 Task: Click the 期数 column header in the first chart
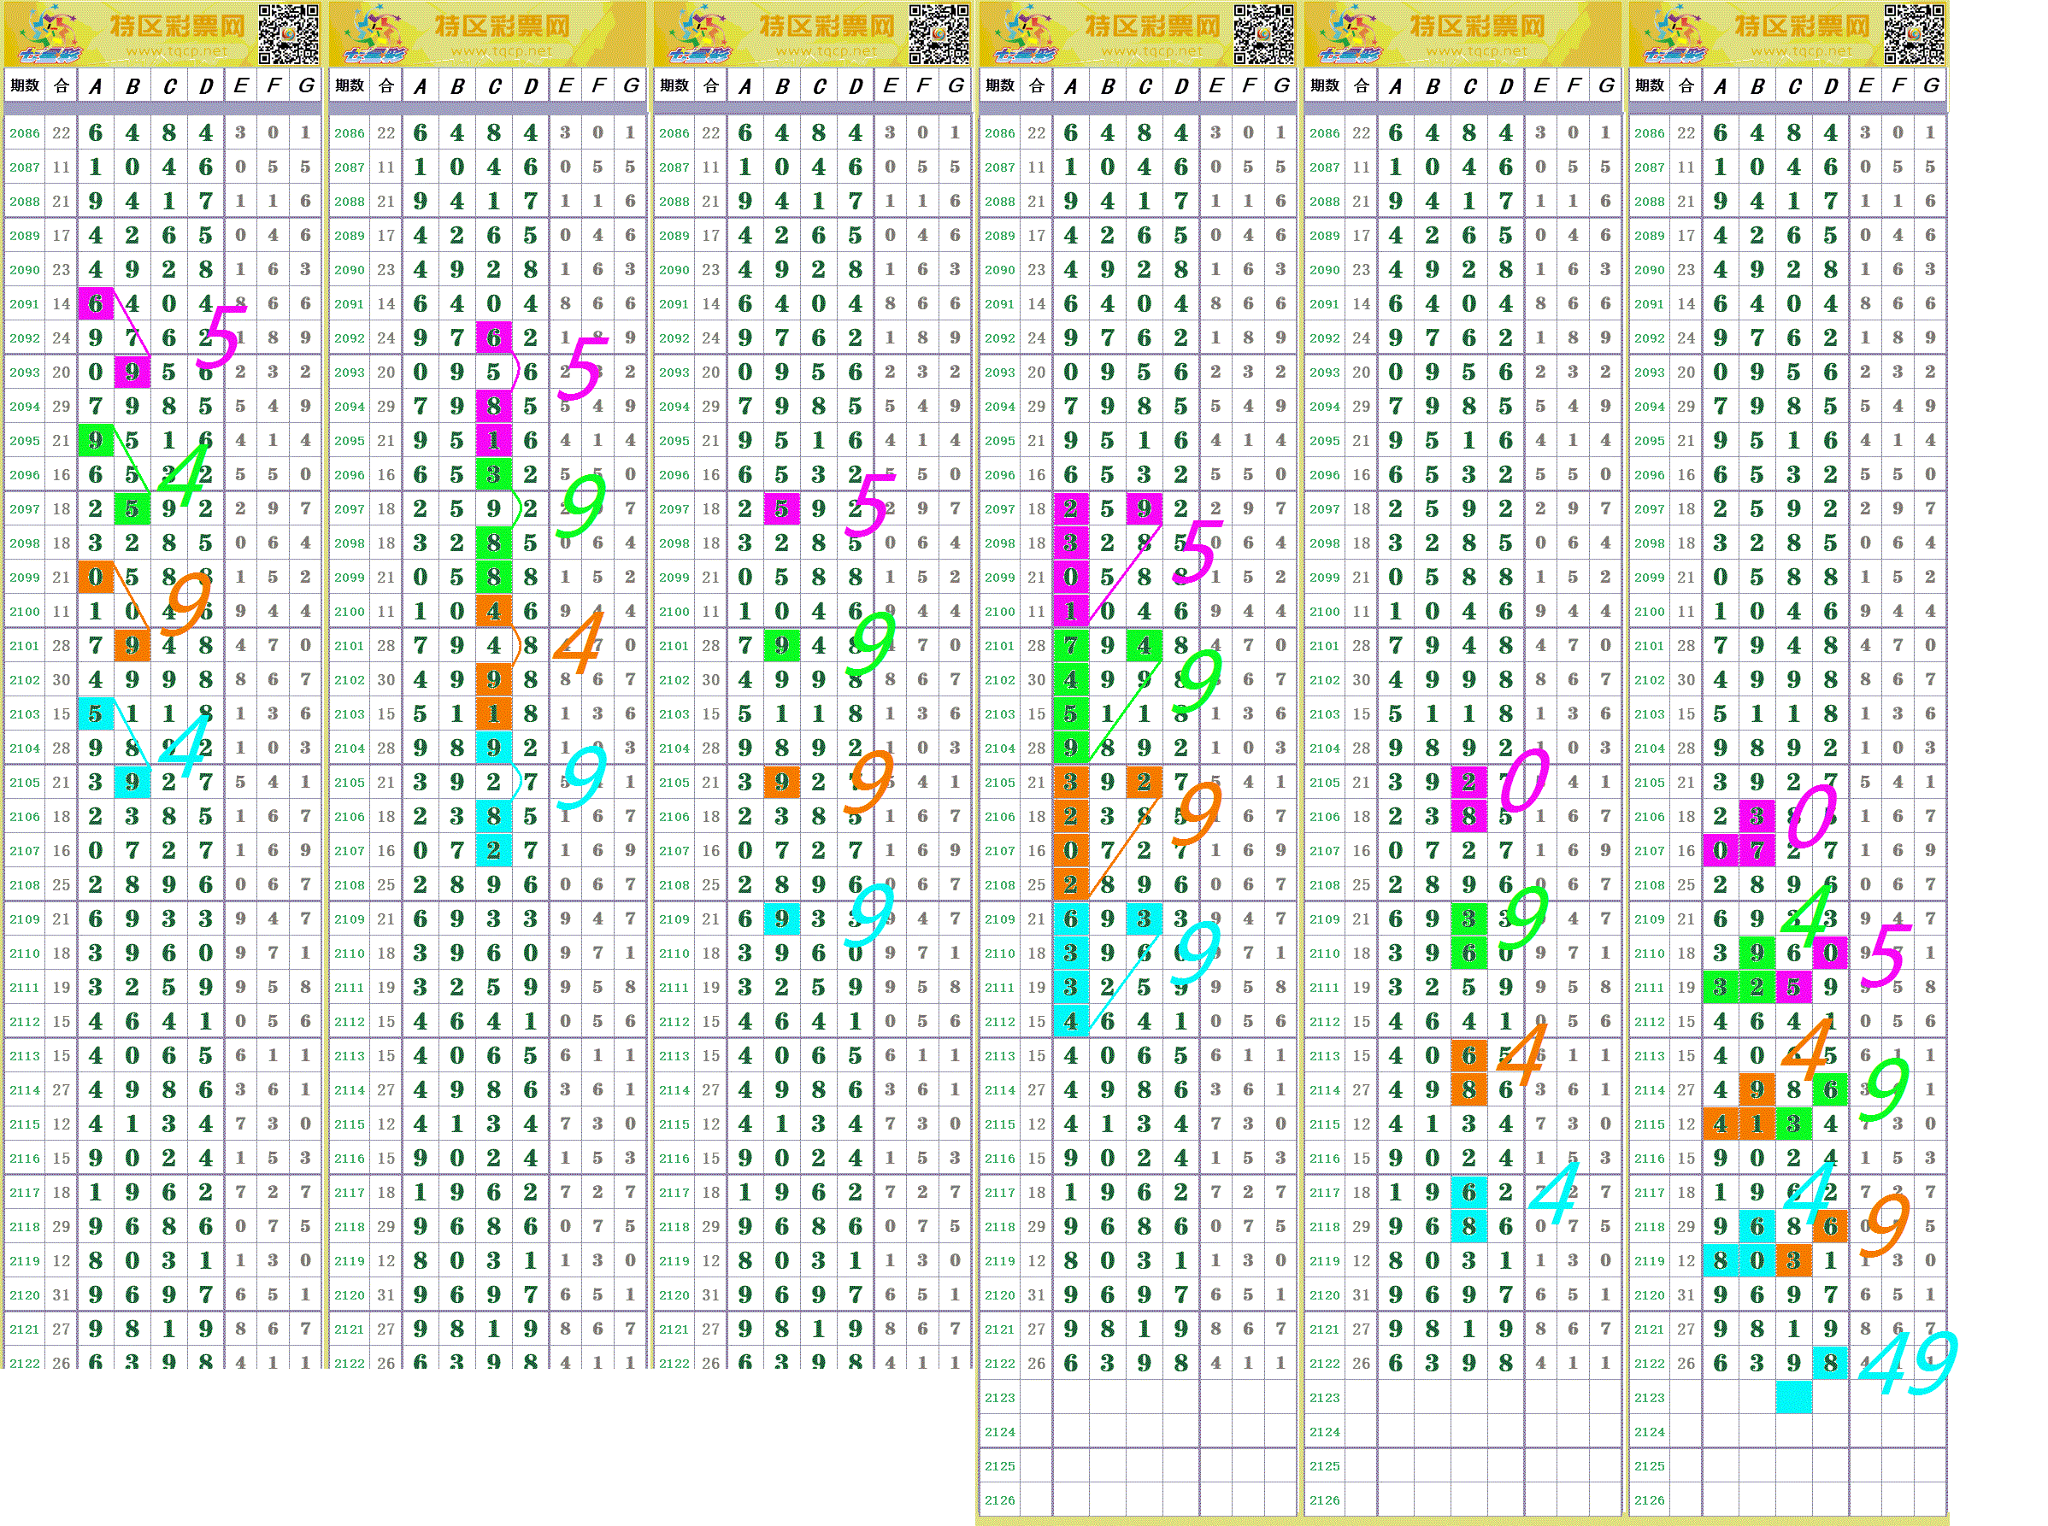point(25,86)
